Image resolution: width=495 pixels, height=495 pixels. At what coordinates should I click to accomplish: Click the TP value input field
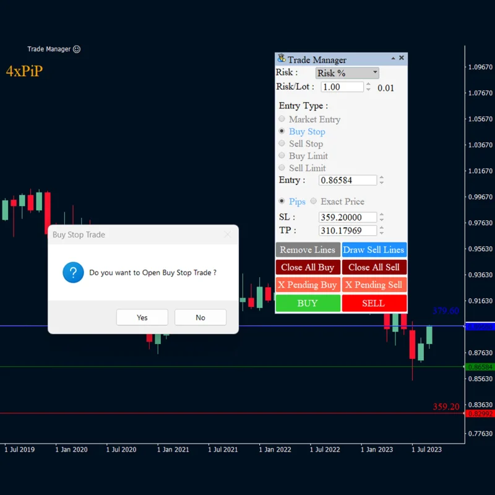348,230
